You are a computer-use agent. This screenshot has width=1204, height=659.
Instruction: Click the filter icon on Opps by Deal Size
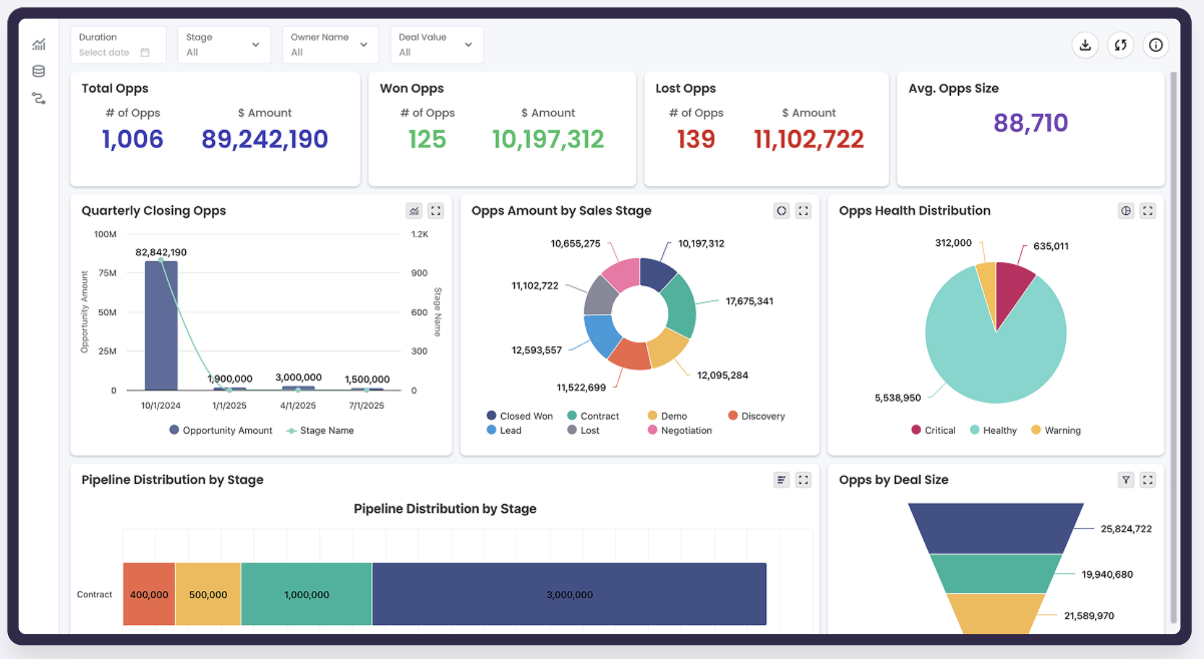[1126, 480]
